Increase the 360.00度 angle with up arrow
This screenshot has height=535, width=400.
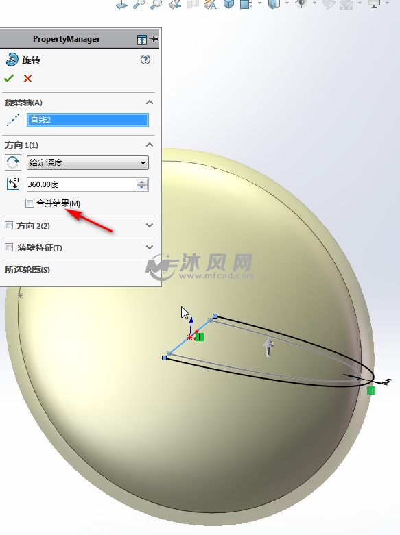tap(142, 182)
